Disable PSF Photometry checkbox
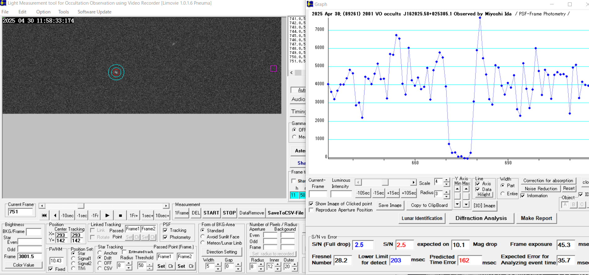 165,237
